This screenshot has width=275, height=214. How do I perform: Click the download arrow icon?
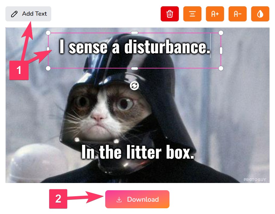[119, 200]
